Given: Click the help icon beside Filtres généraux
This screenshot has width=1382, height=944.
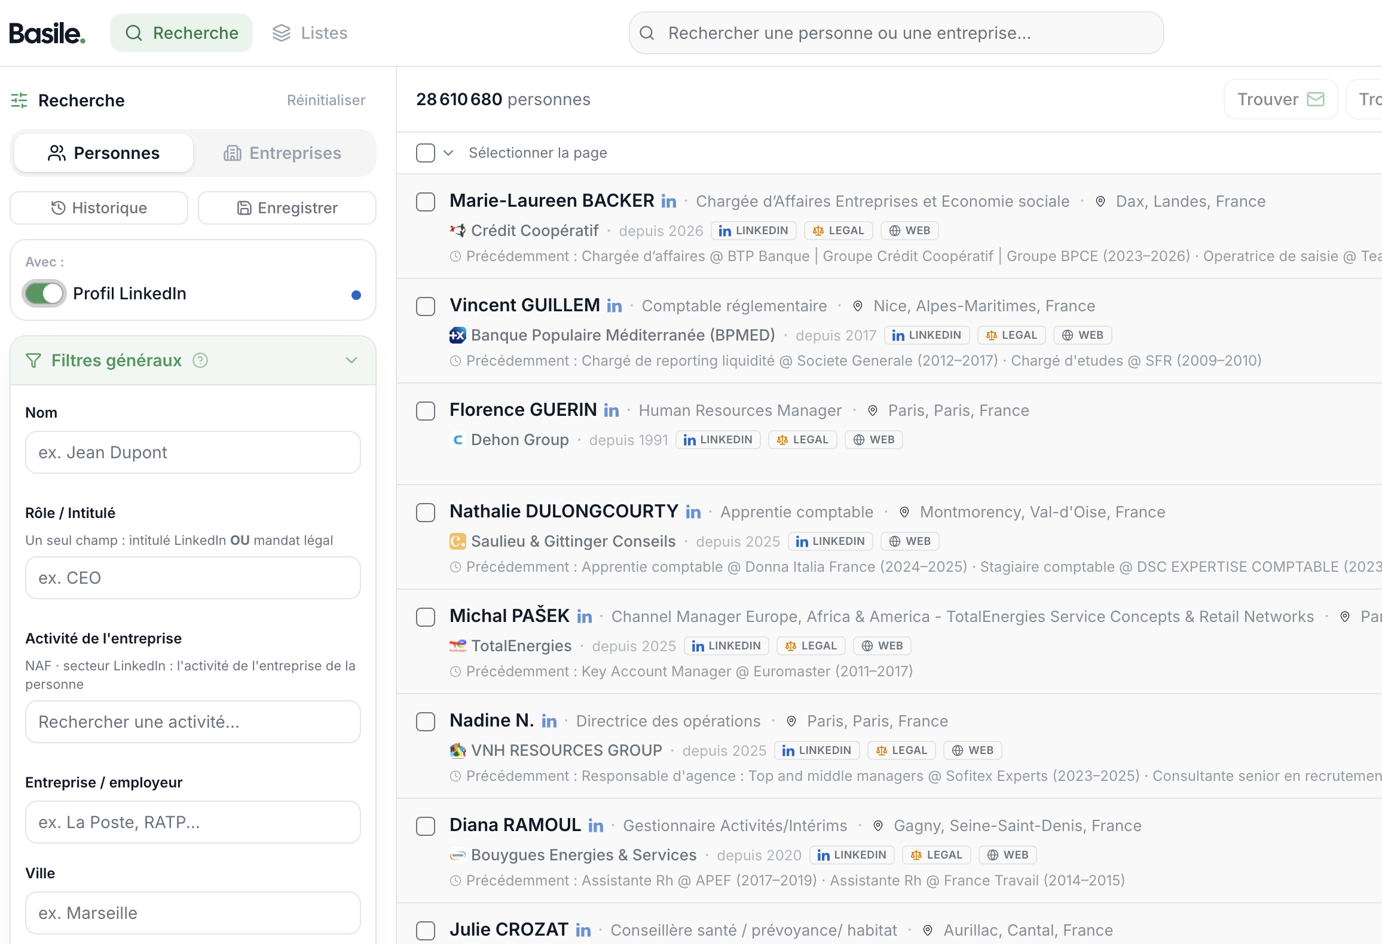Looking at the screenshot, I should pos(200,360).
